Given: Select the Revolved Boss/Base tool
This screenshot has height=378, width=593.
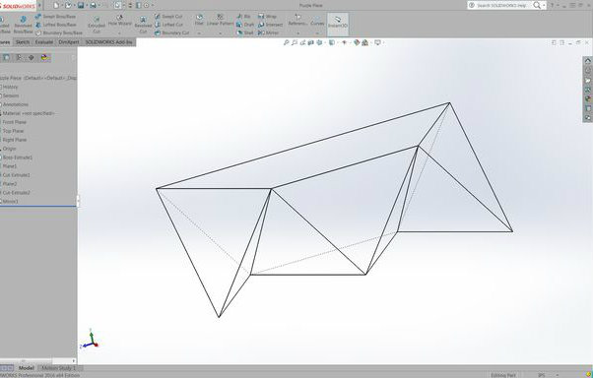Looking at the screenshot, I should [x=23, y=26].
